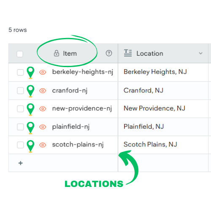Toggle the select-all checkbox in the header
Image resolution: width=211 pixels, height=211 pixels.
coord(20,54)
